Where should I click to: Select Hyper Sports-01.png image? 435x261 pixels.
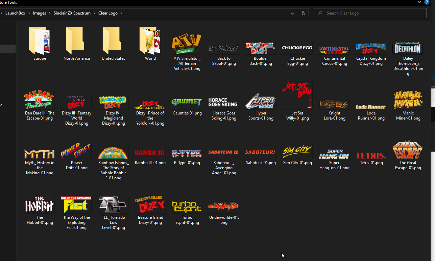[261, 106]
